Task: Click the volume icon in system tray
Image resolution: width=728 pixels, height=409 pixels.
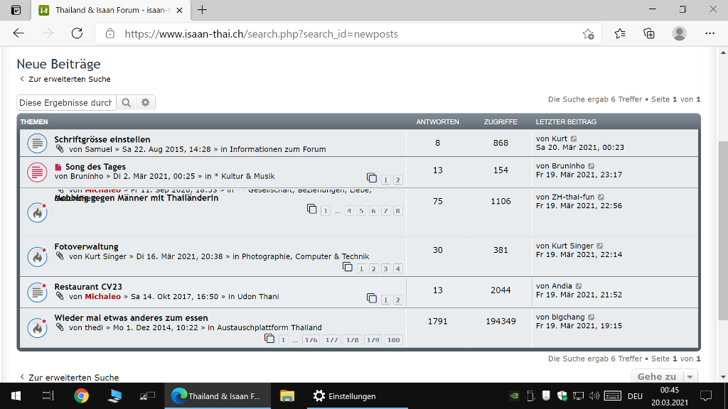Action: (x=594, y=396)
